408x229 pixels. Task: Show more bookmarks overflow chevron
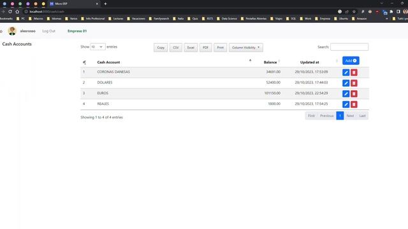click(387, 18)
